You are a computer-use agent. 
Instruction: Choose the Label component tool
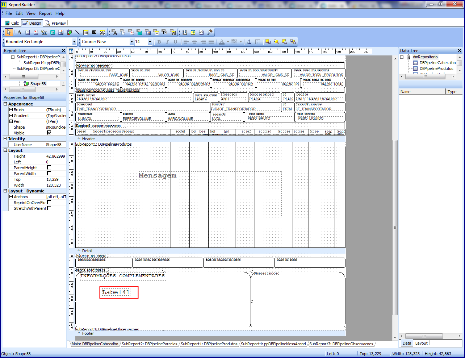pyautogui.click(x=19, y=32)
